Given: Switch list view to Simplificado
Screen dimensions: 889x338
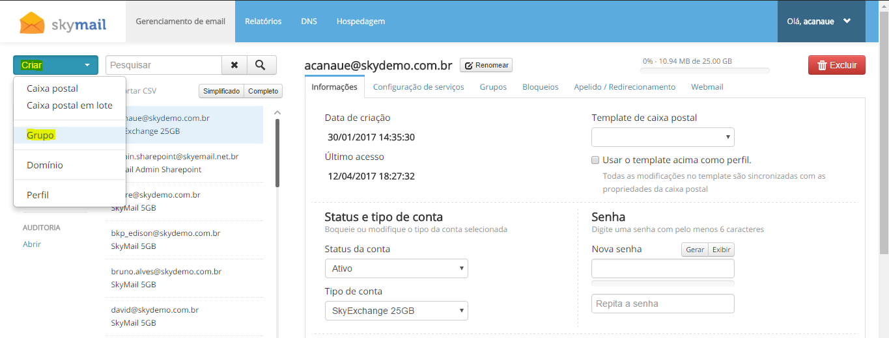Looking at the screenshot, I should (x=221, y=91).
